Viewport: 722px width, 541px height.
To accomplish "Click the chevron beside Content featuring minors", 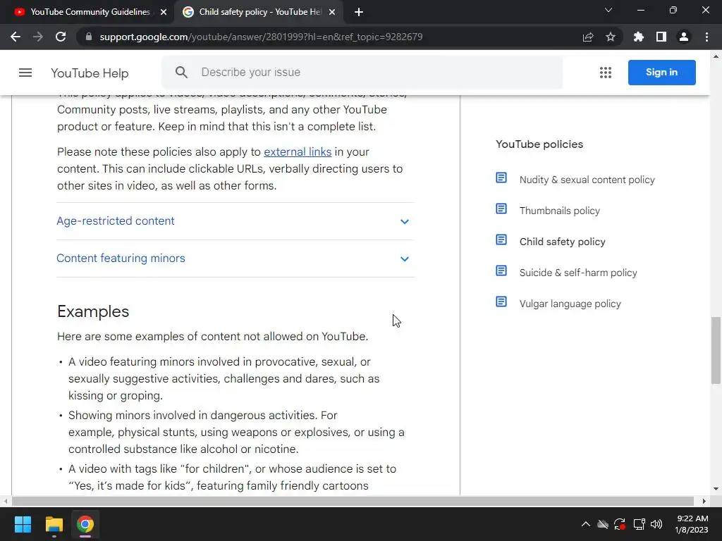I will pyautogui.click(x=404, y=259).
